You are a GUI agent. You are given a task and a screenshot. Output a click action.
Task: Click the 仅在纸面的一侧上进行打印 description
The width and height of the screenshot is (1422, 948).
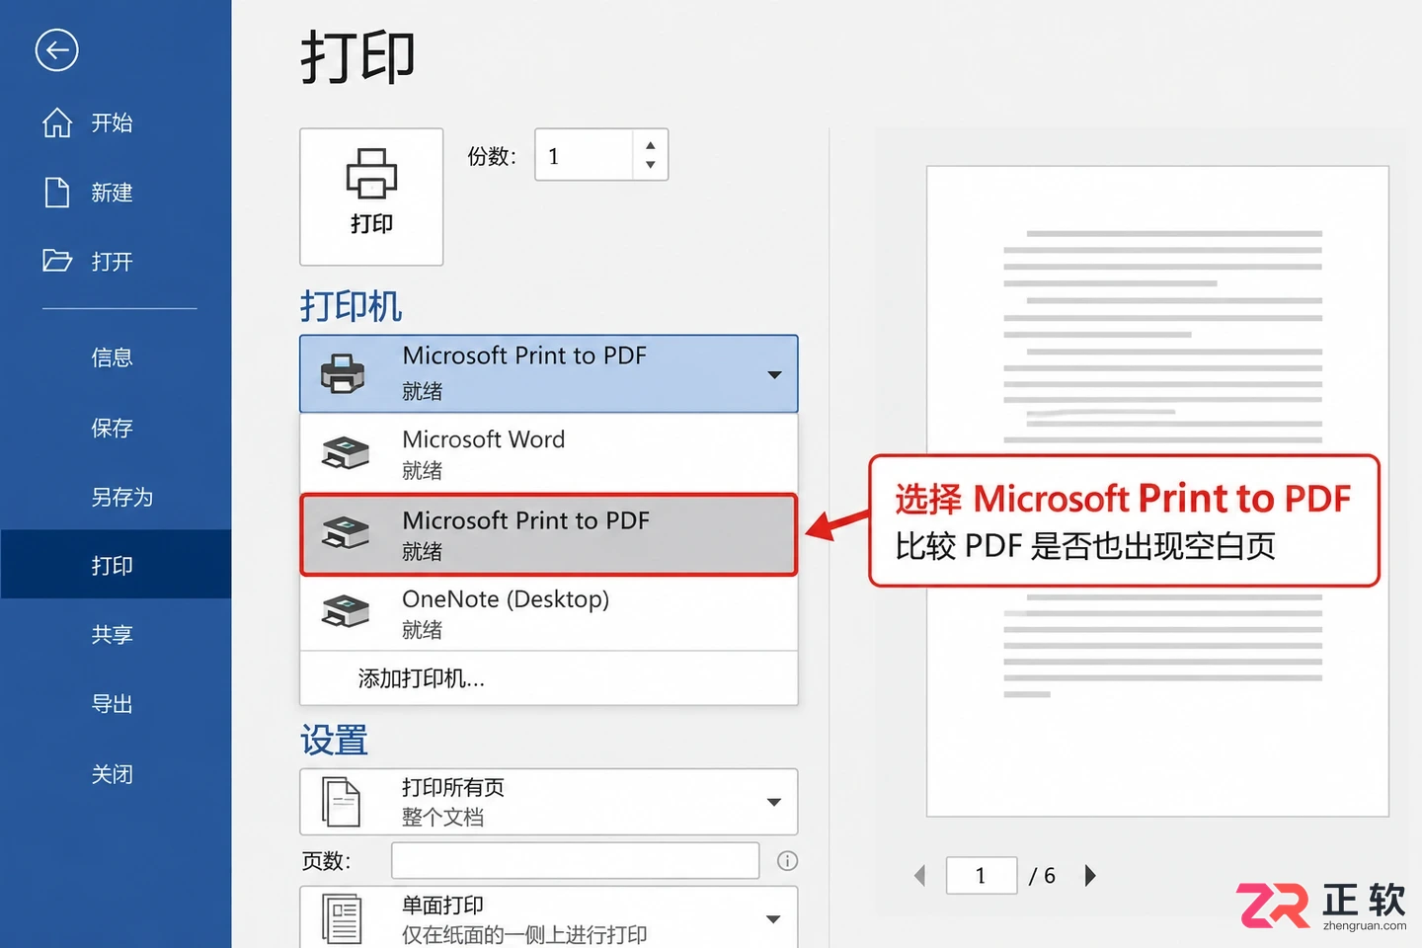pyautogui.click(x=524, y=934)
